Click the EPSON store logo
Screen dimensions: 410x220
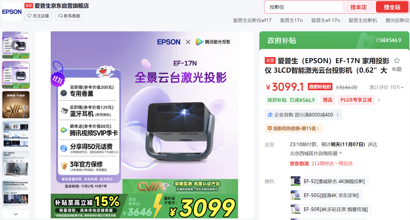pyautogui.click(x=12, y=12)
